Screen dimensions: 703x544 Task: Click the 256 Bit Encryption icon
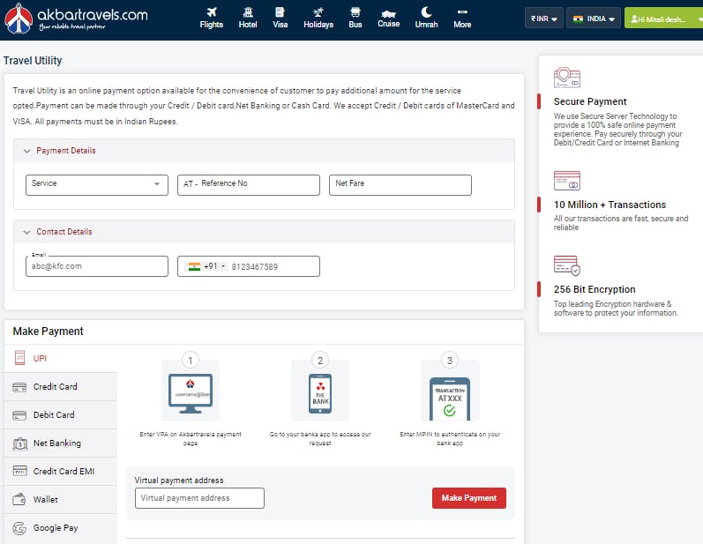[x=566, y=265]
